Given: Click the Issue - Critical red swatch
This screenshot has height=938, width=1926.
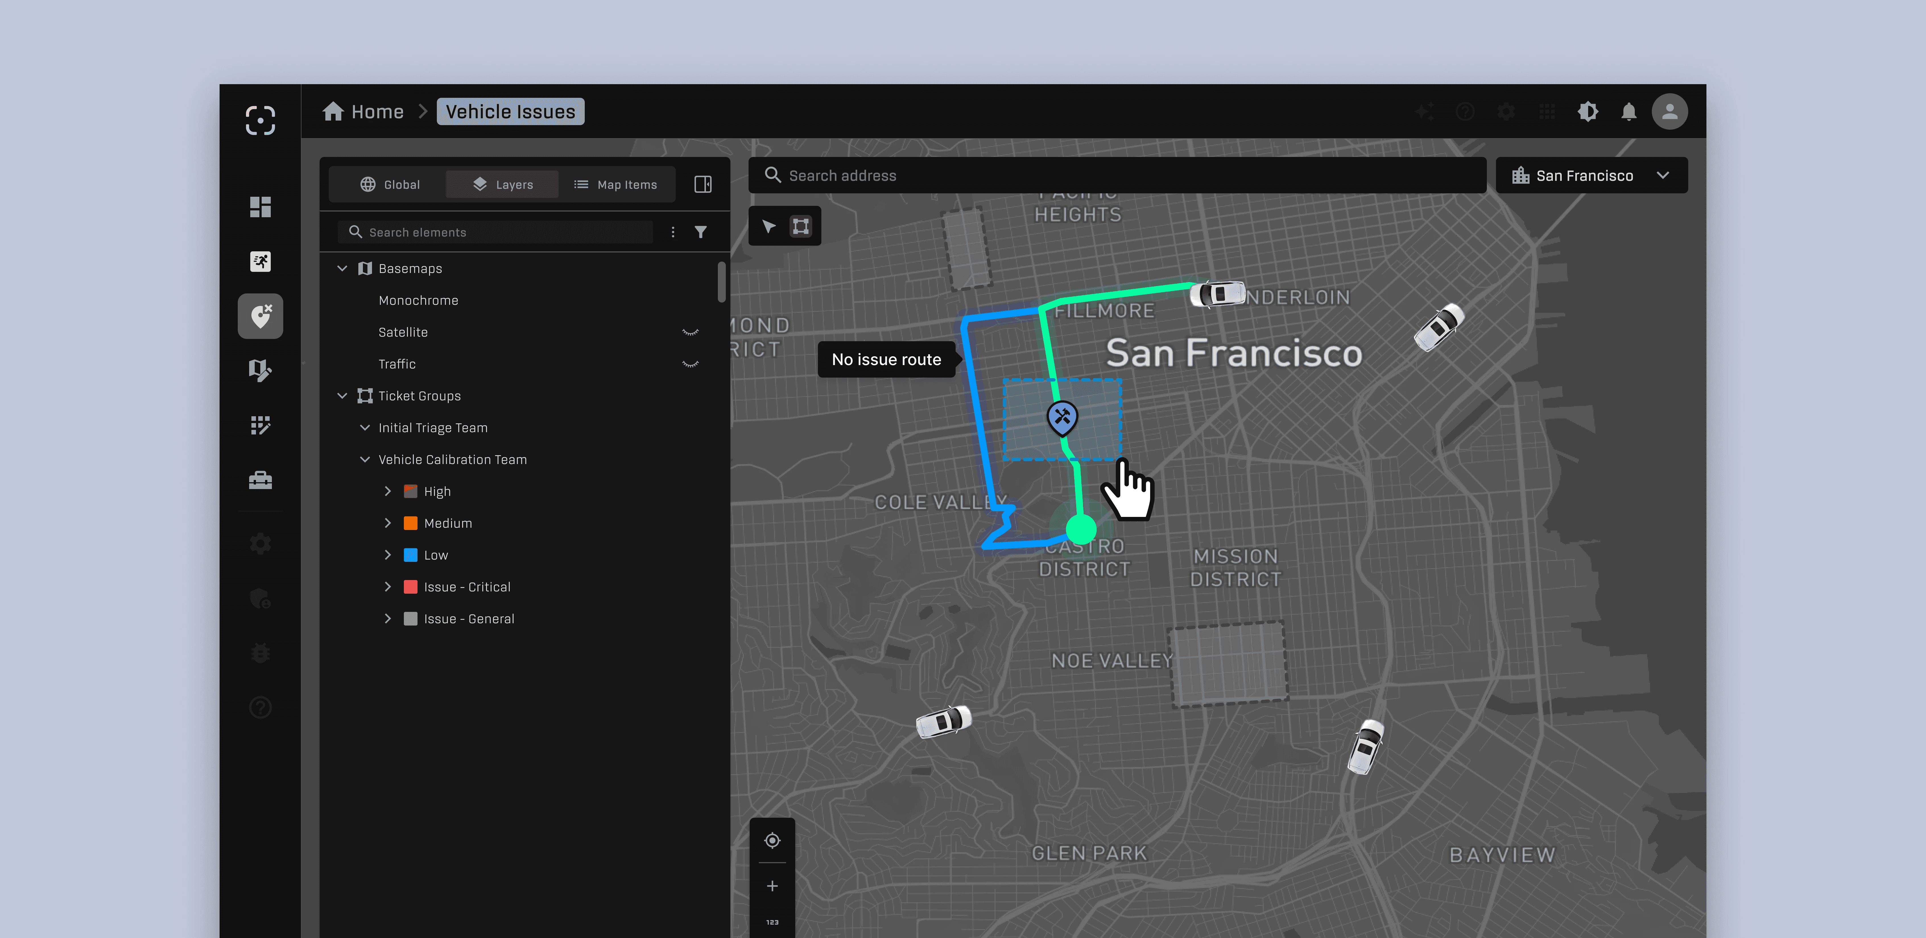Looking at the screenshot, I should [410, 587].
